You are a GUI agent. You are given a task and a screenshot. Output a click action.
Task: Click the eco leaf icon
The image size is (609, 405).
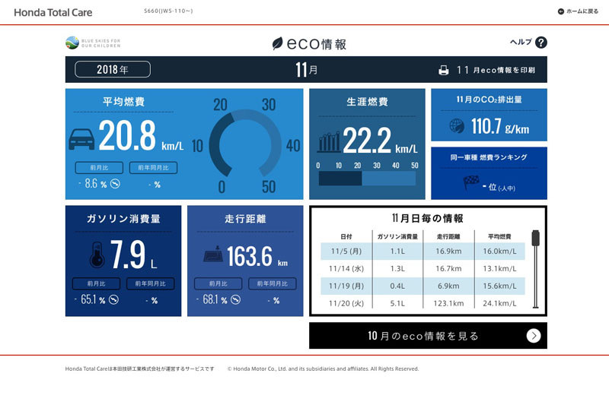[277, 43]
